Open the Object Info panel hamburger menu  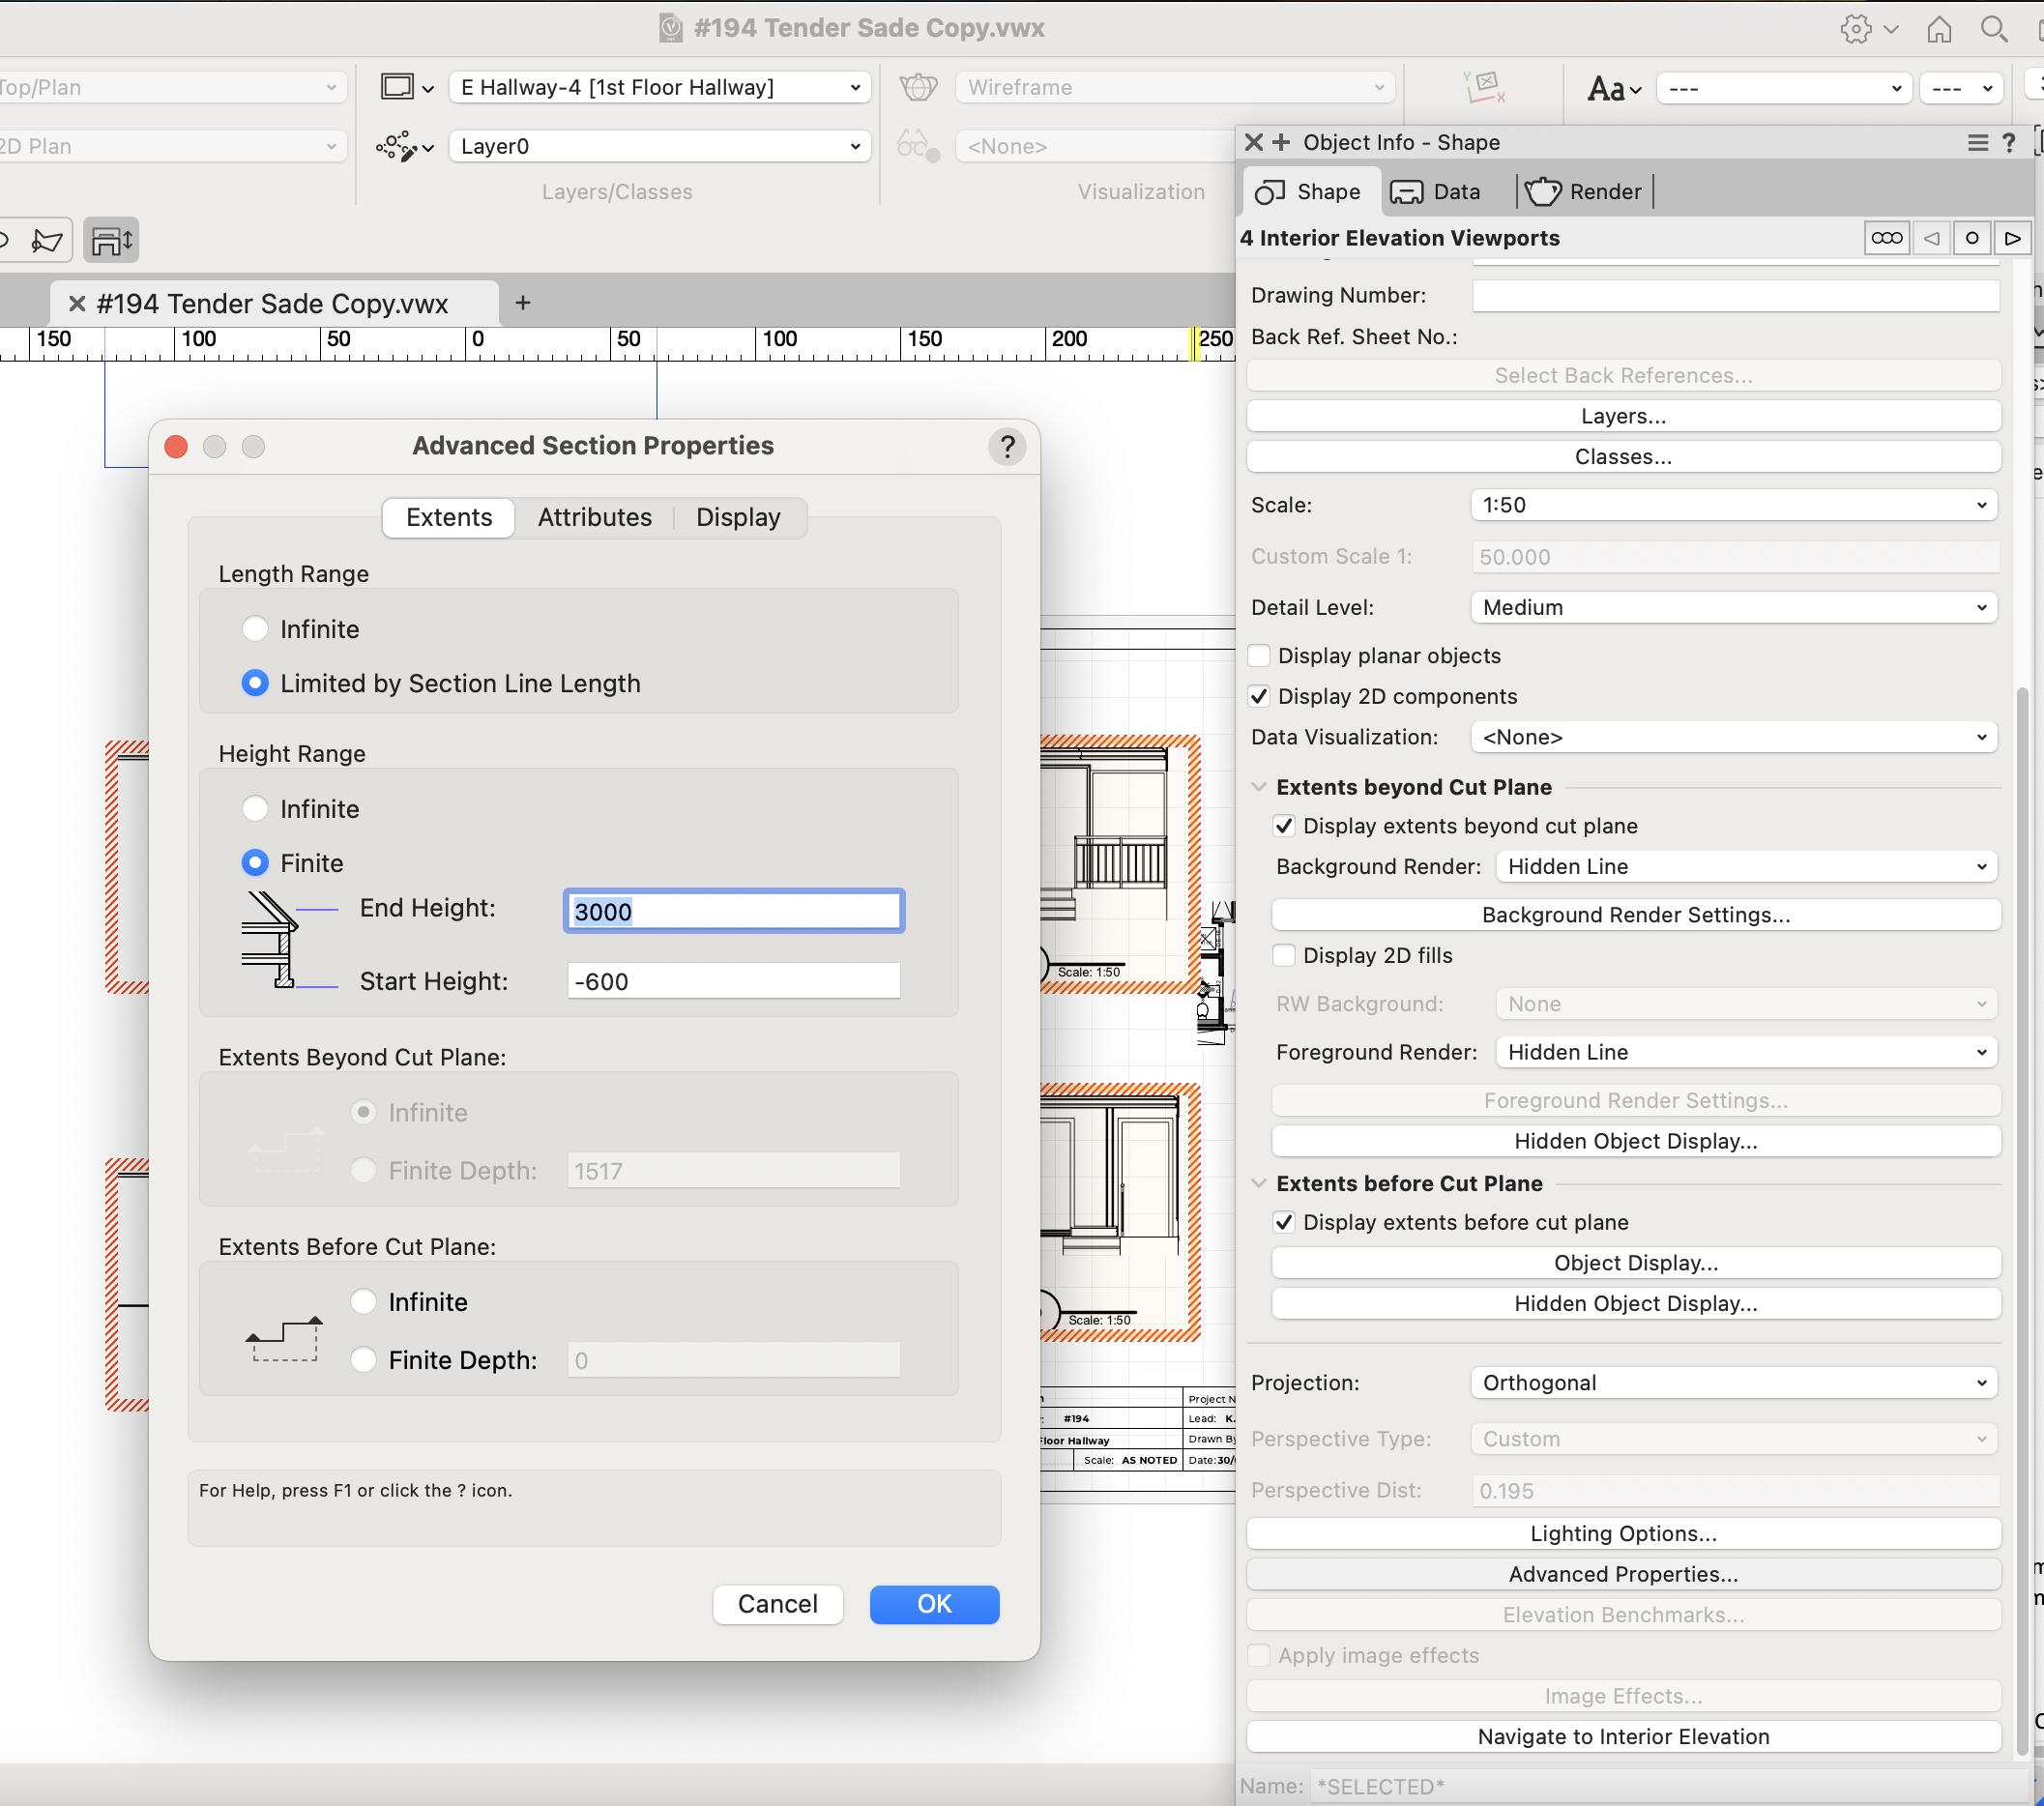(1978, 143)
